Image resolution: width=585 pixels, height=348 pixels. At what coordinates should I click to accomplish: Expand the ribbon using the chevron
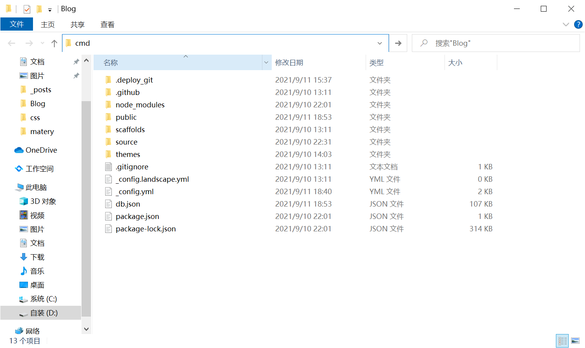pyautogui.click(x=566, y=24)
